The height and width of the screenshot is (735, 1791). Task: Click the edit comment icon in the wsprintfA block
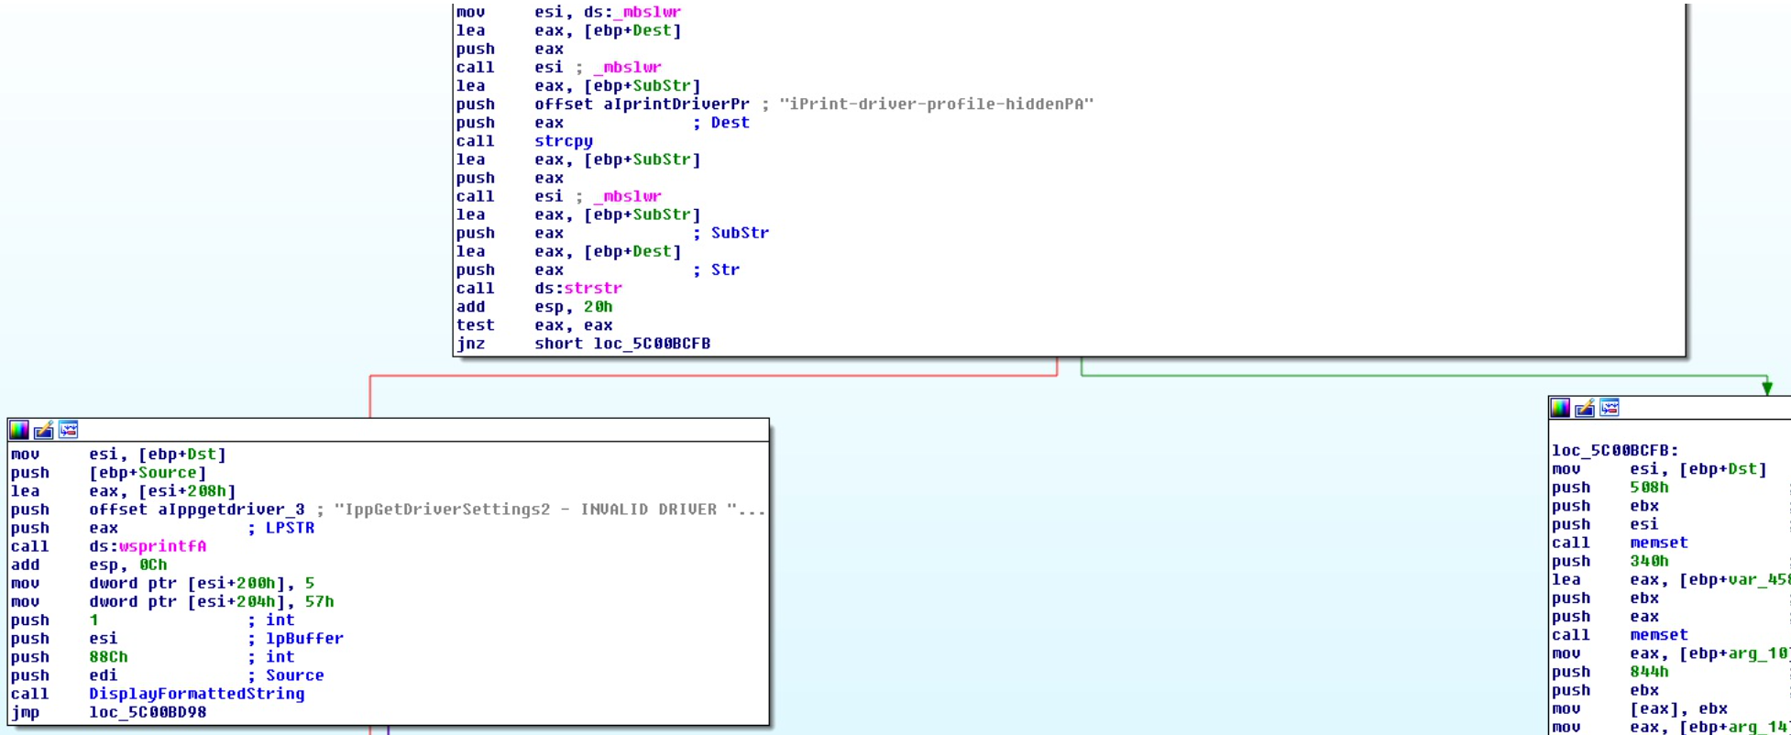click(x=44, y=430)
